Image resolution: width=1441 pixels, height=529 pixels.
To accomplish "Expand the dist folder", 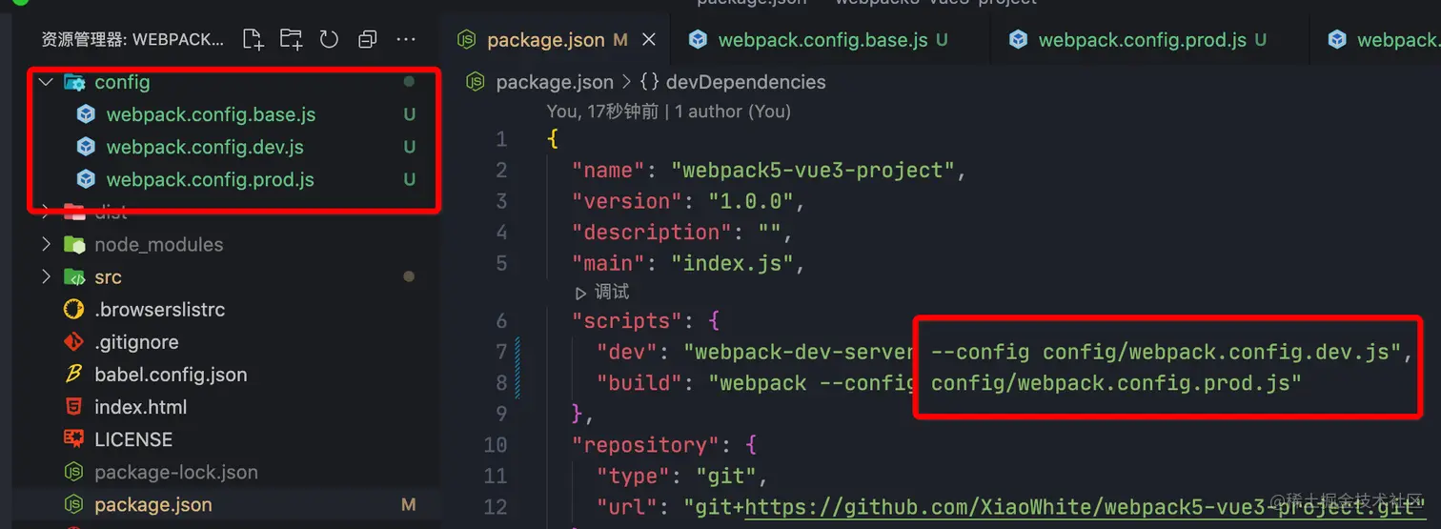I will [45, 212].
